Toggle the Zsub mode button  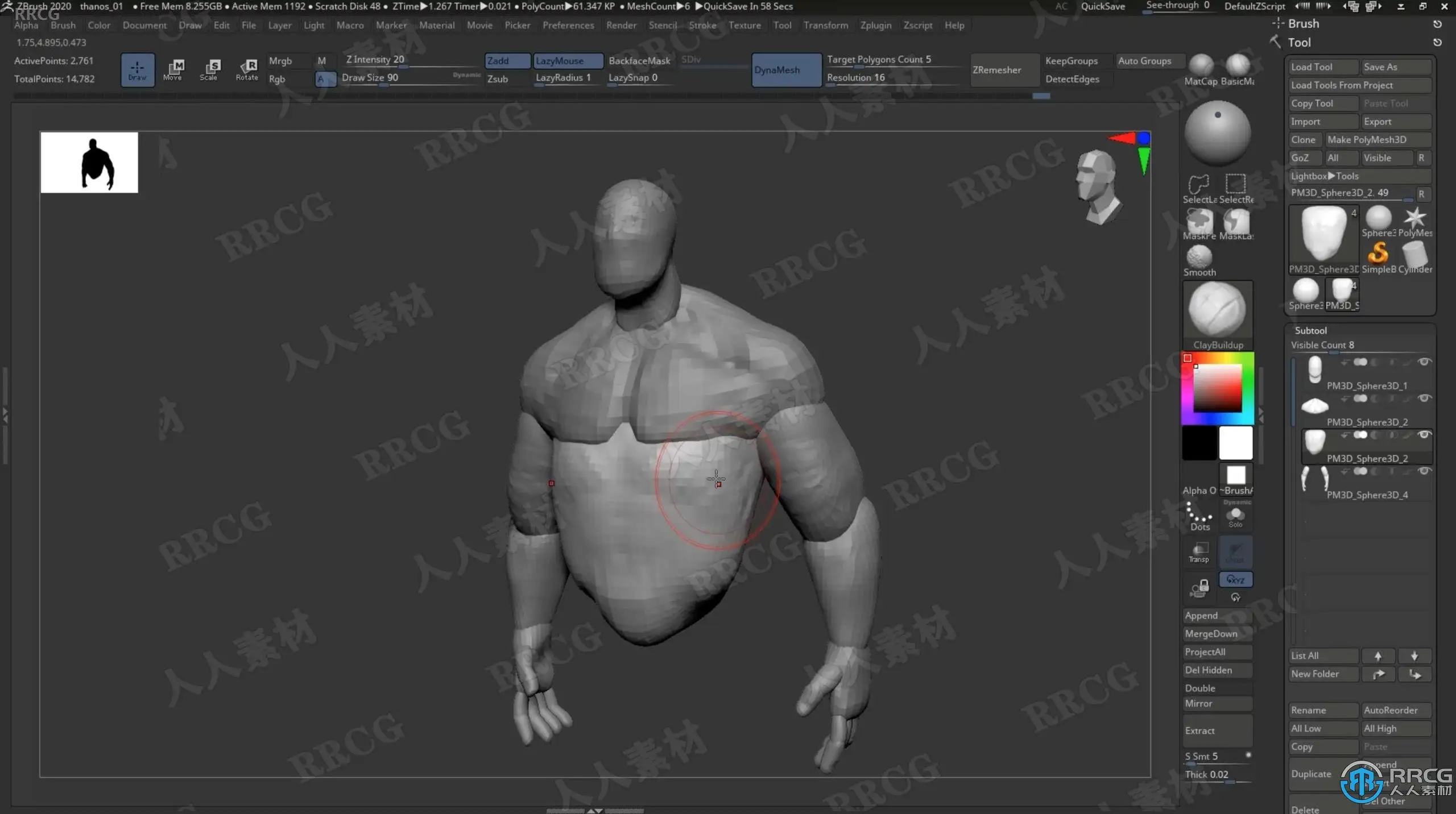pyautogui.click(x=498, y=79)
